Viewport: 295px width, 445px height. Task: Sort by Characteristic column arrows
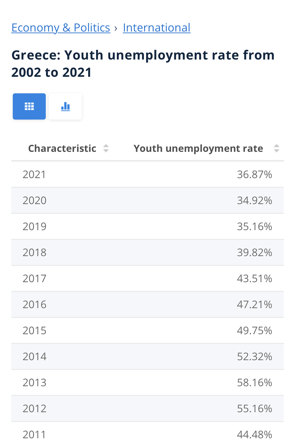pyautogui.click(x=106, y=148)
